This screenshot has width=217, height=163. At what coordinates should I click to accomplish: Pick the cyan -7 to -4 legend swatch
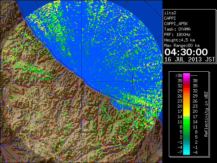[x=186, y=152]
